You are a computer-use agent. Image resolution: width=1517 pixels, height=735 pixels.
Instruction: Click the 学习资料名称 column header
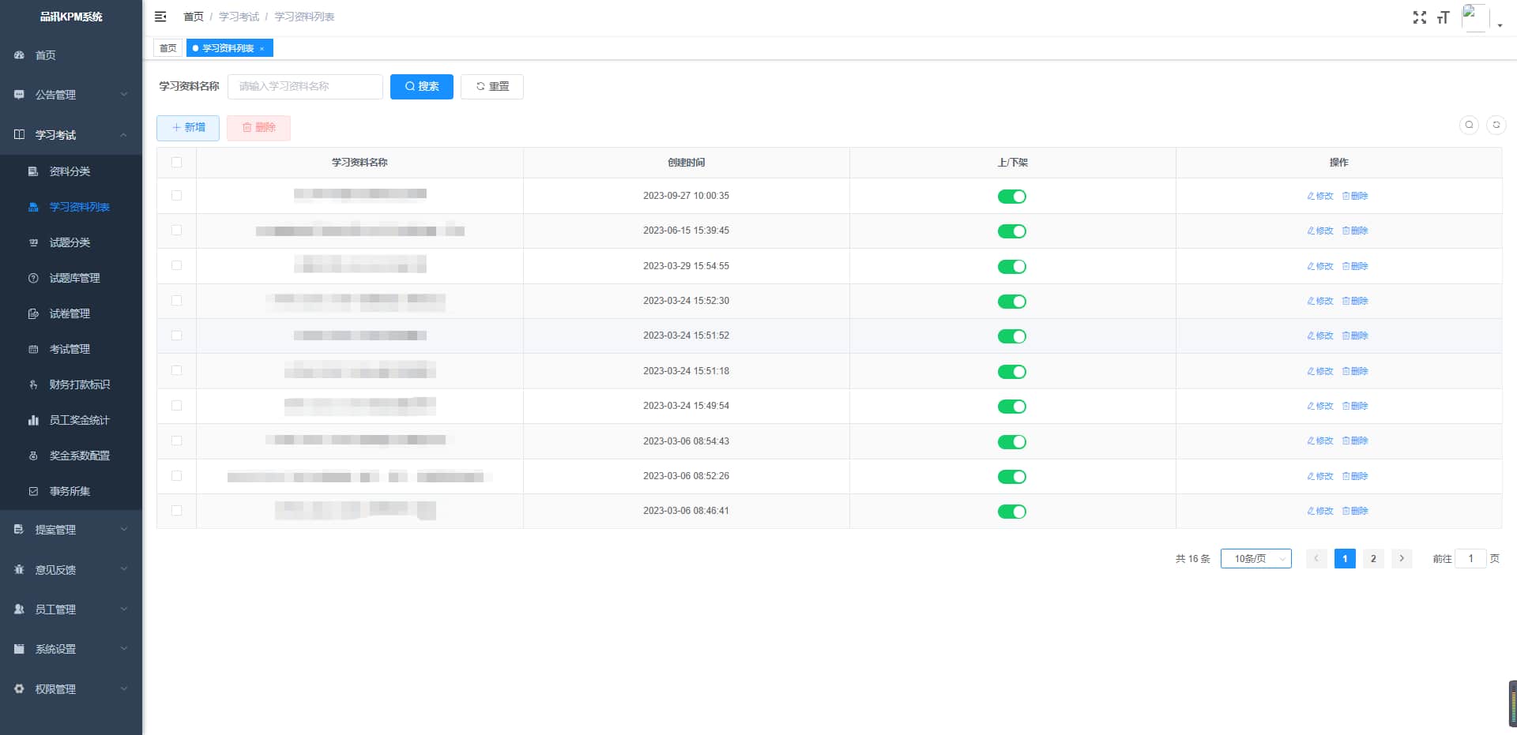pyautogui.click(x=359, y=163)
